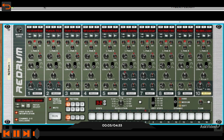Toggle the Pattern enable button

(67, 99)
